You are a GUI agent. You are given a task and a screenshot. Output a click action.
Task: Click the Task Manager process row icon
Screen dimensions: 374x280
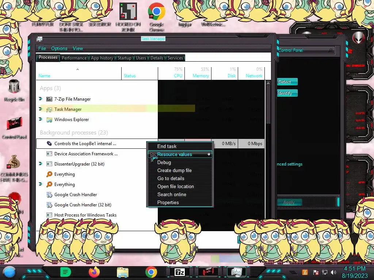tap(49, 109)
